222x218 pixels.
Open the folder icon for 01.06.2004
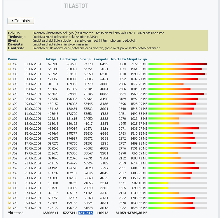click(x=10, y=64)
